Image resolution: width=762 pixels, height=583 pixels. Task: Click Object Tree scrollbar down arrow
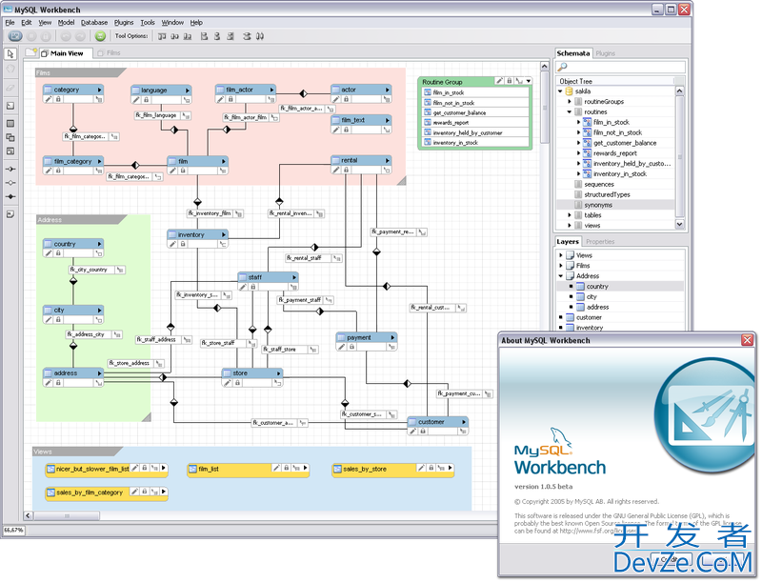click(680, 224)
